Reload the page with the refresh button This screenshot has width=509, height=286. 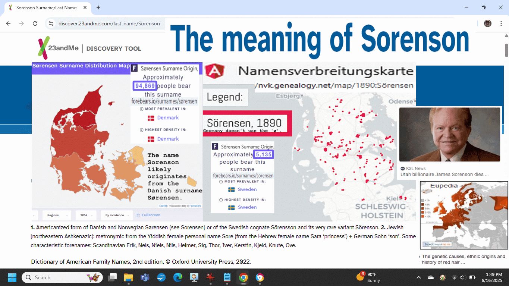(35, 23)
